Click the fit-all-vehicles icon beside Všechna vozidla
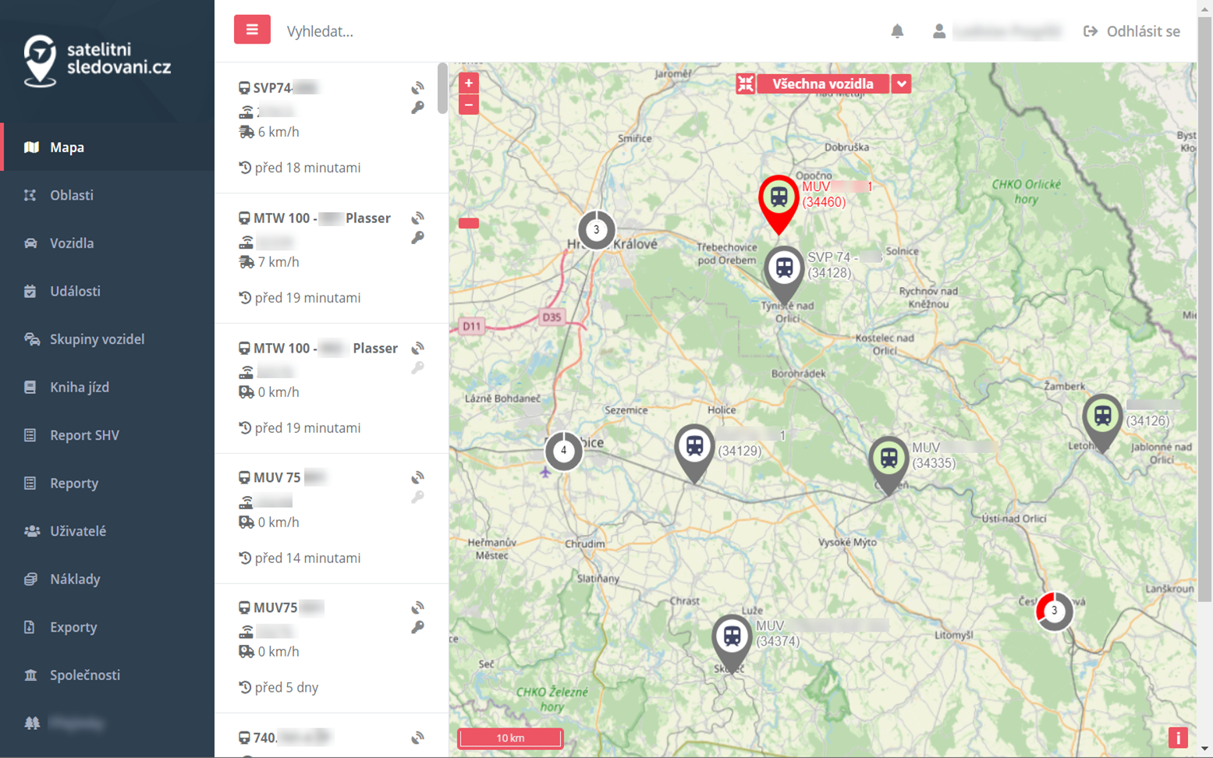Image resolution: width=1213 pixels, height=758 pixels. point(746,83)
